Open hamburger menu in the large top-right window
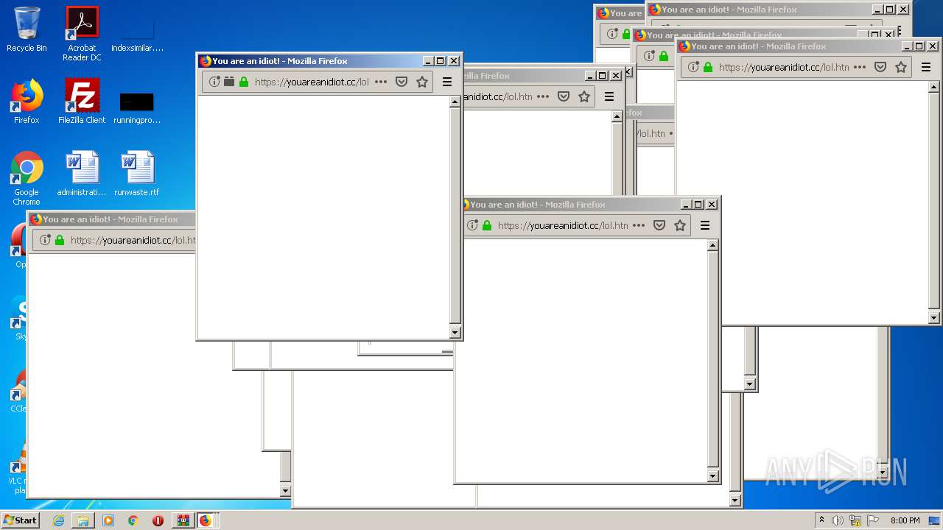Screen dimensions: 943x530 point(926,67)
